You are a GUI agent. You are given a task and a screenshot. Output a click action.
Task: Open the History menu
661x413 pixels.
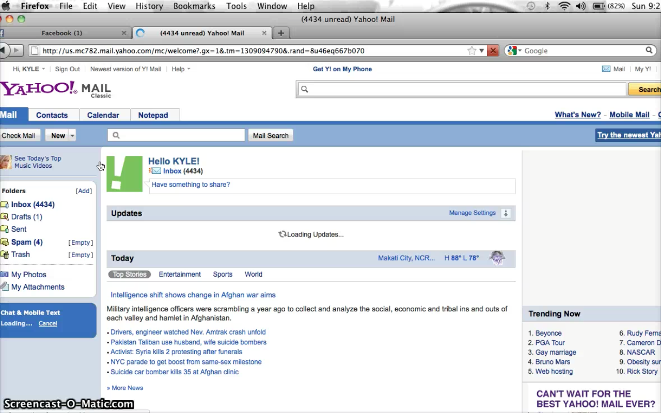pyautogui.click(x=149, y=6)
